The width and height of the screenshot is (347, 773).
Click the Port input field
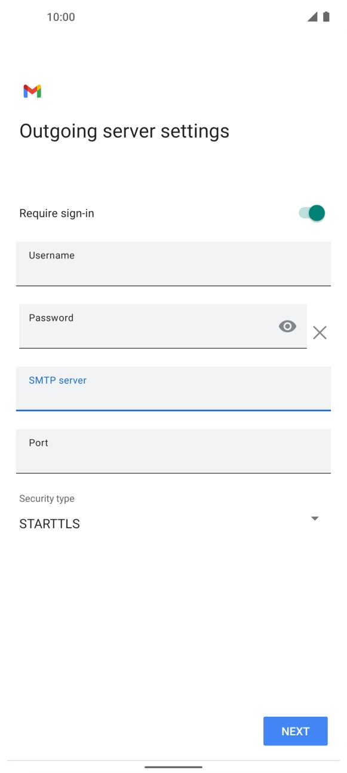coord(173,451)
